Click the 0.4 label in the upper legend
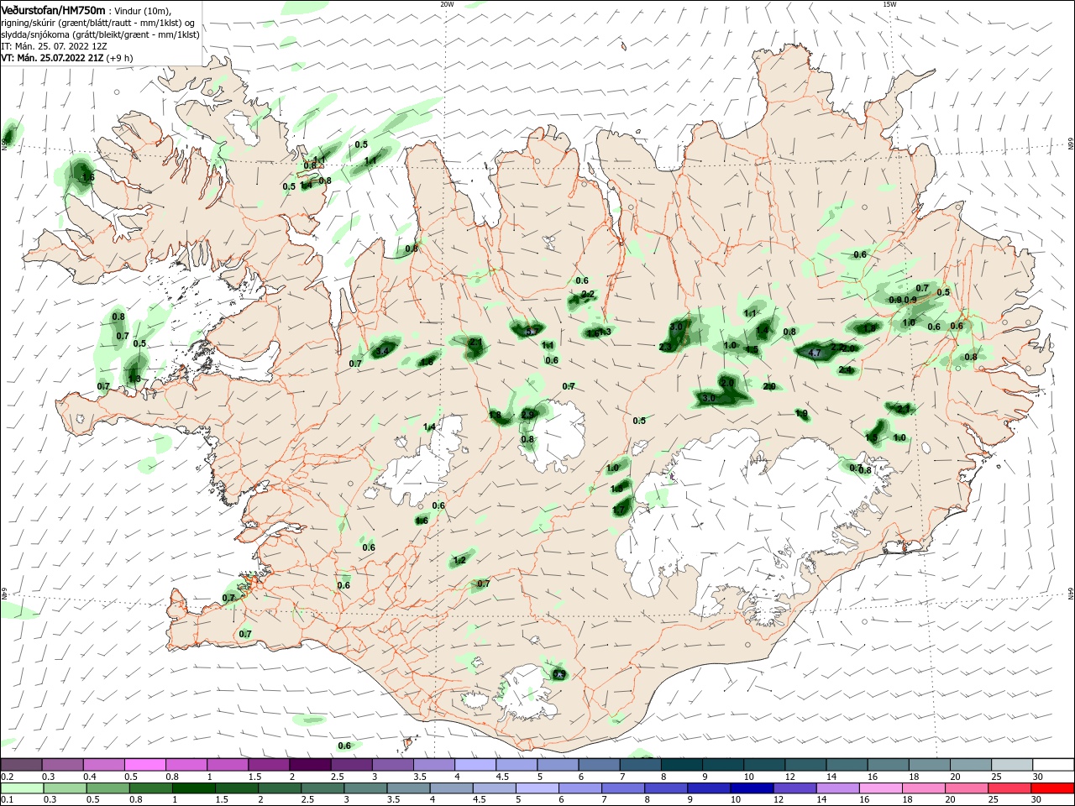Screen dimensions: 1075x806 click(x=90, y=777)
